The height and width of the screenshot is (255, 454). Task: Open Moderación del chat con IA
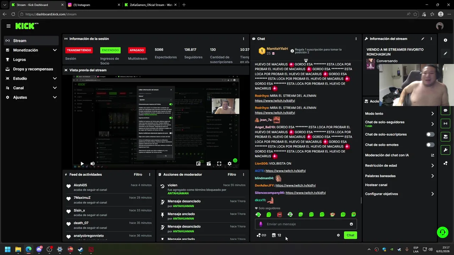click(399, 155)
